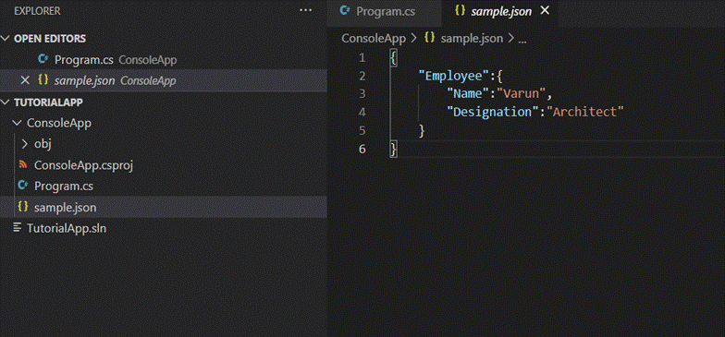Click the C# icon beside Program.cs in tree
Image resolution: width=725 pixels, height=337 pixels.
[22, 186]
